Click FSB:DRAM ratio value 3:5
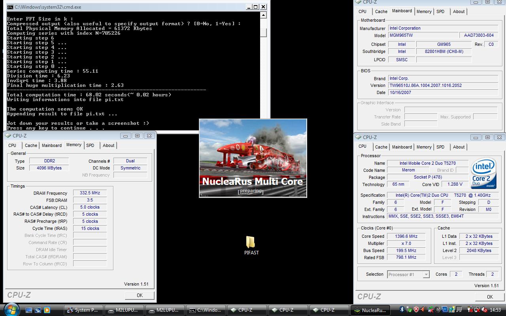 coord(90,200)
